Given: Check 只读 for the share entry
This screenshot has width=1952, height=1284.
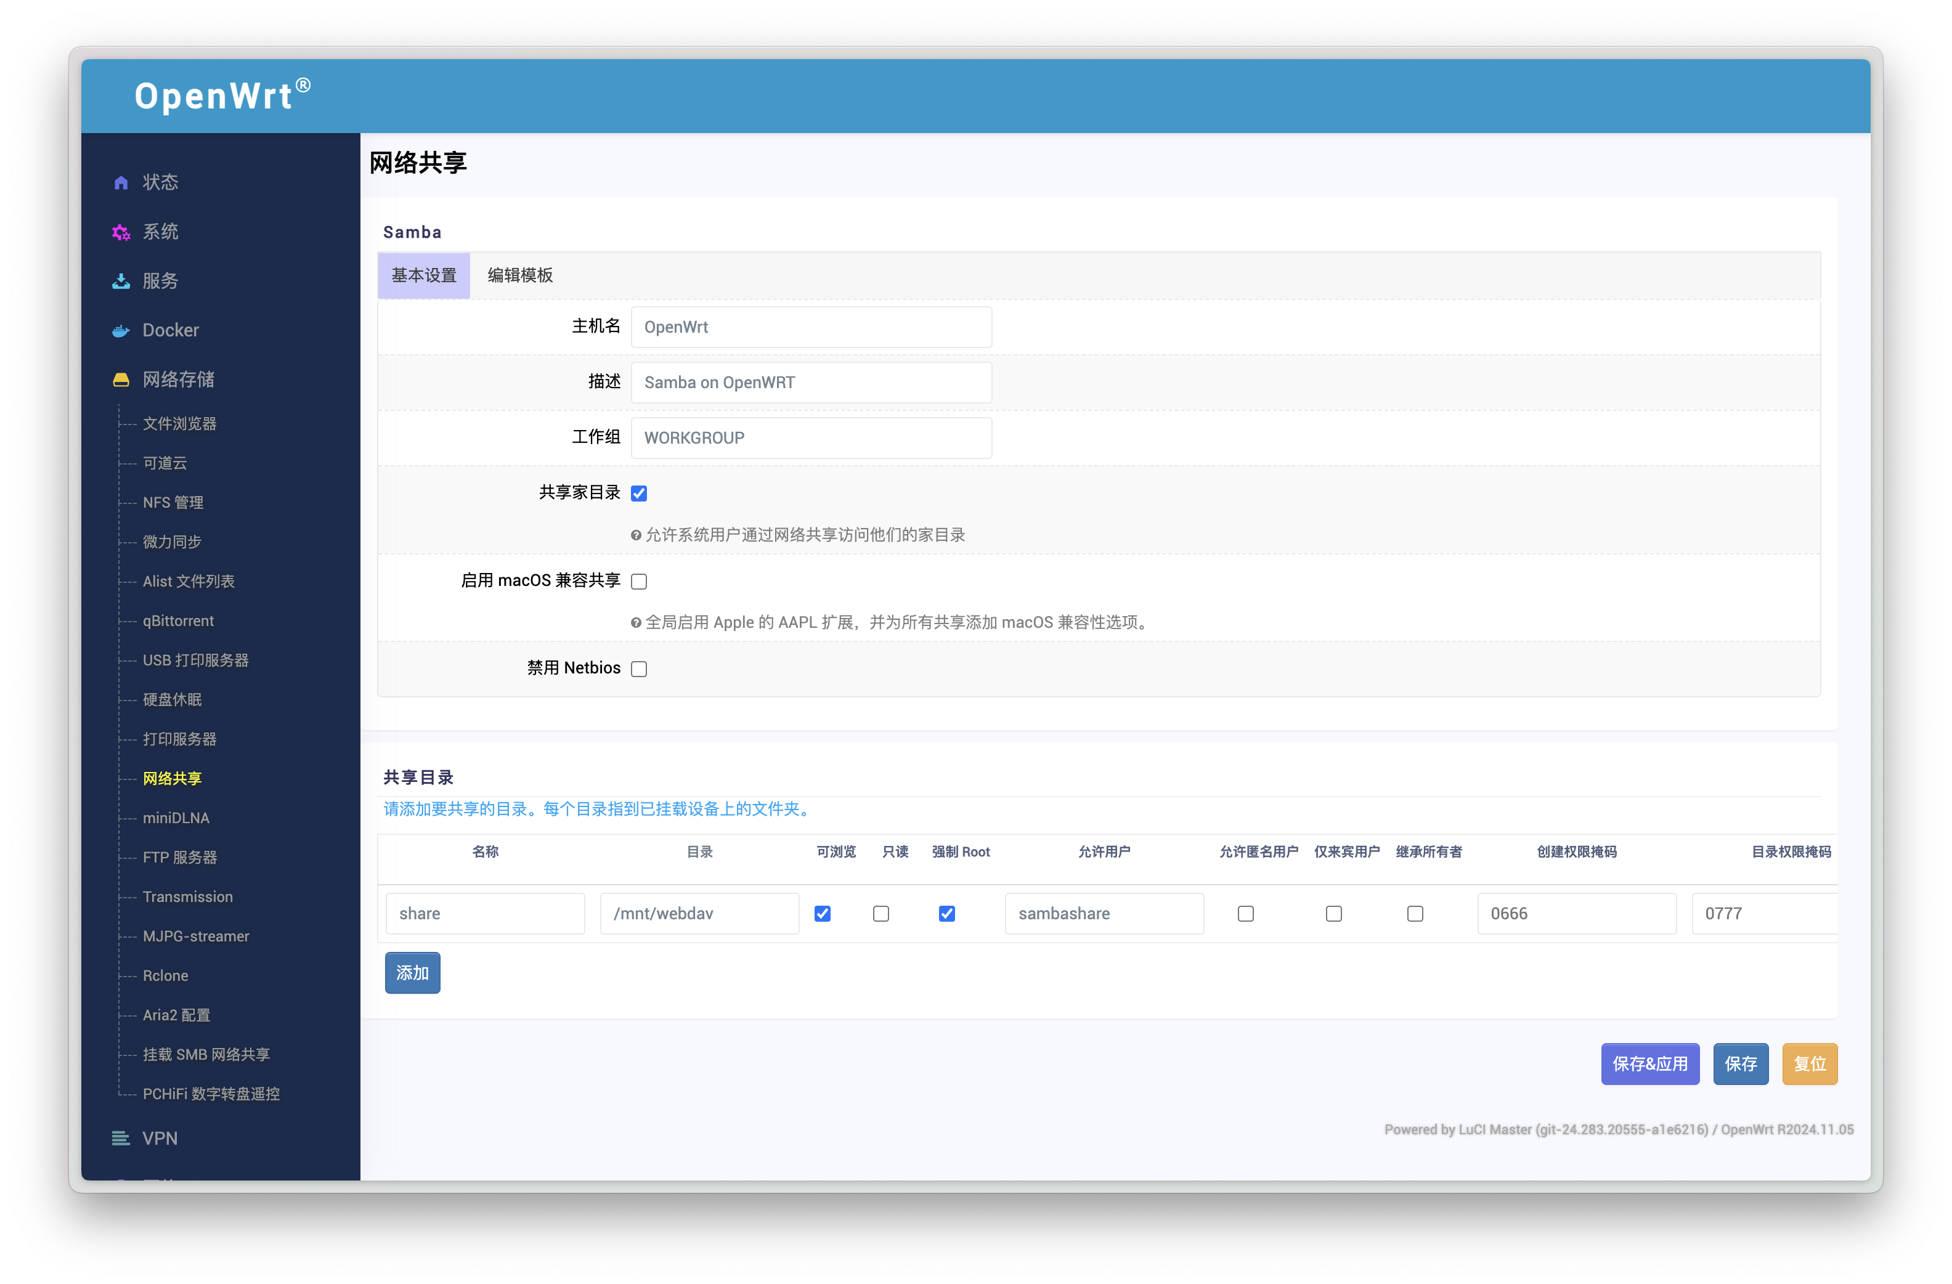Looking at the screenshot, I should point(881,913).
